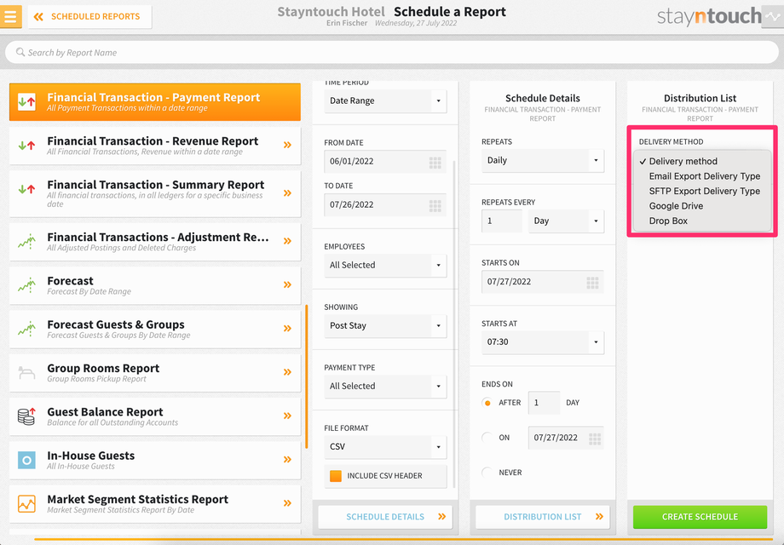The image size is (784, 545).
Task: Click Market Segment Statistics graph icon
Action: click(x=26, y=503)
